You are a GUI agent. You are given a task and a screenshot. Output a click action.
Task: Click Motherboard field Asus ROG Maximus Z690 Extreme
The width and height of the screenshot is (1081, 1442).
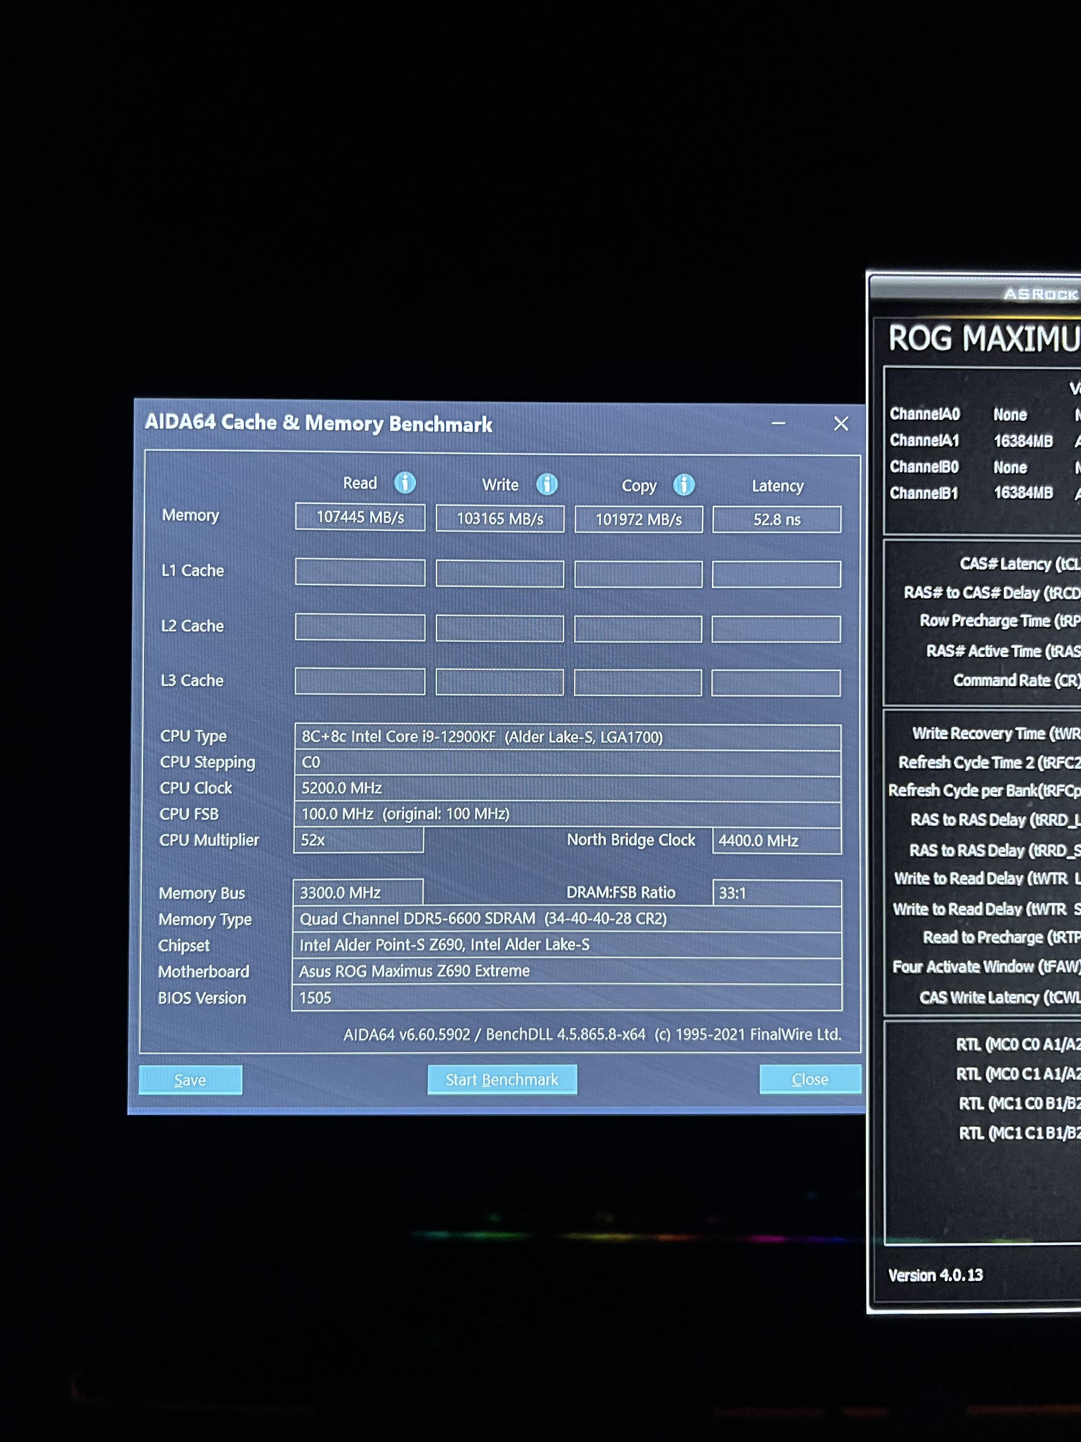[567, 971]
